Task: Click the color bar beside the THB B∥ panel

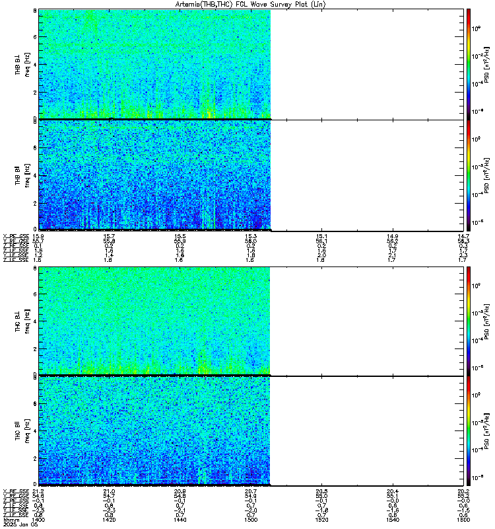Action: [469, 175]
